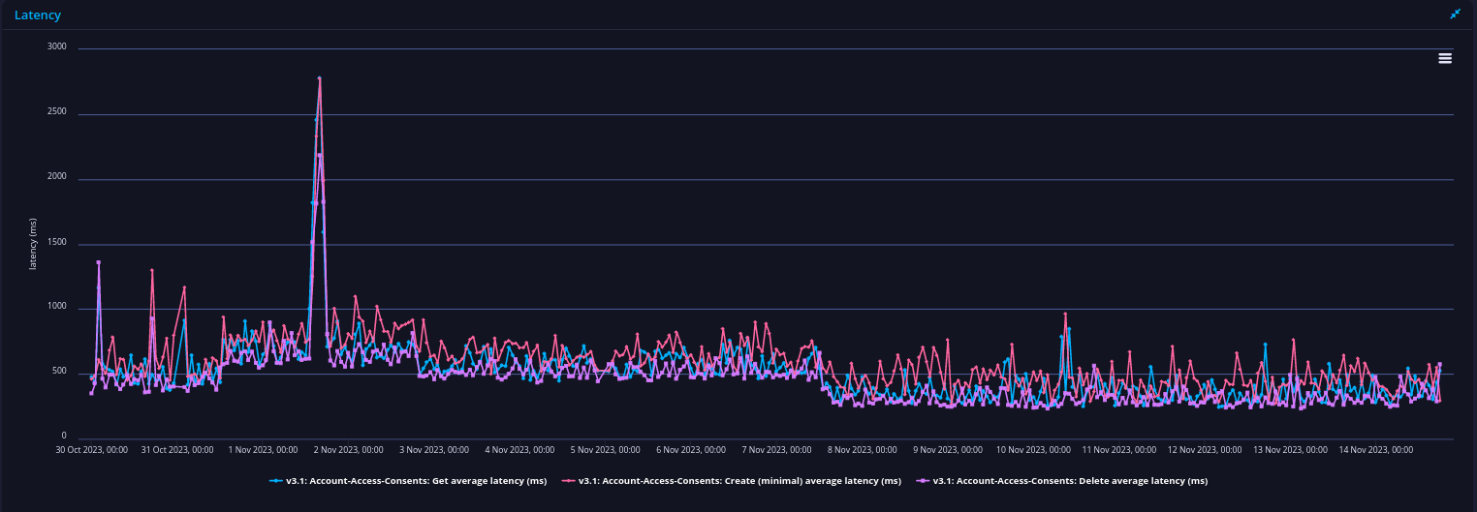Image resolution: width=1477 pixels, height=512 pixels.
Task: Select the blue spike peak before 13 Nov
Action: pyautogui.click(x=1265, y=344)
